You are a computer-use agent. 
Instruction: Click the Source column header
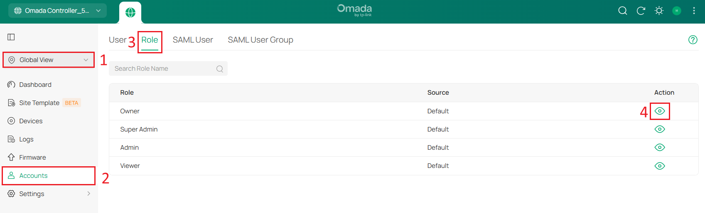click(438, 93)
